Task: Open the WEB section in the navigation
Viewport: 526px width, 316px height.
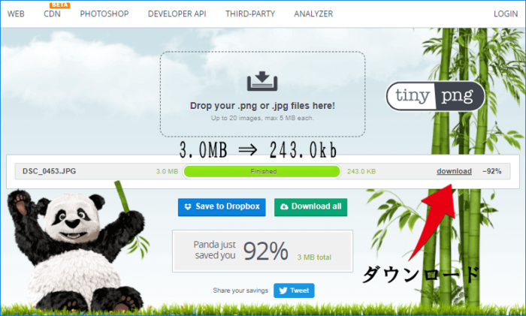Action: (x=15, y=14)
